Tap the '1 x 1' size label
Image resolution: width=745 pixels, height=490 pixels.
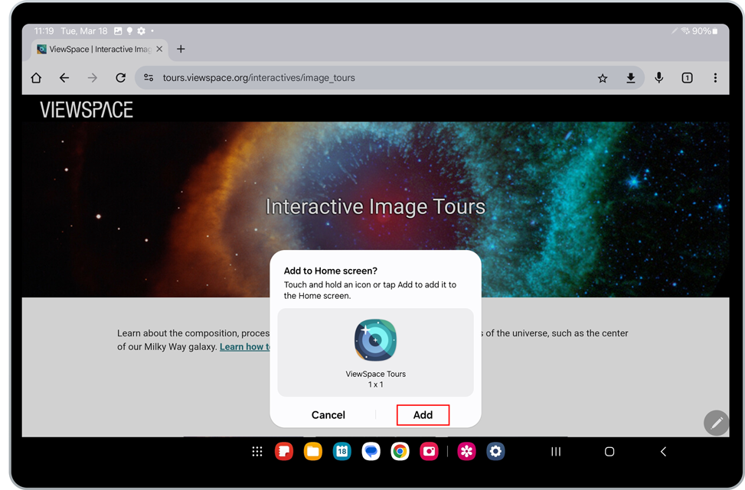point(375,385)
